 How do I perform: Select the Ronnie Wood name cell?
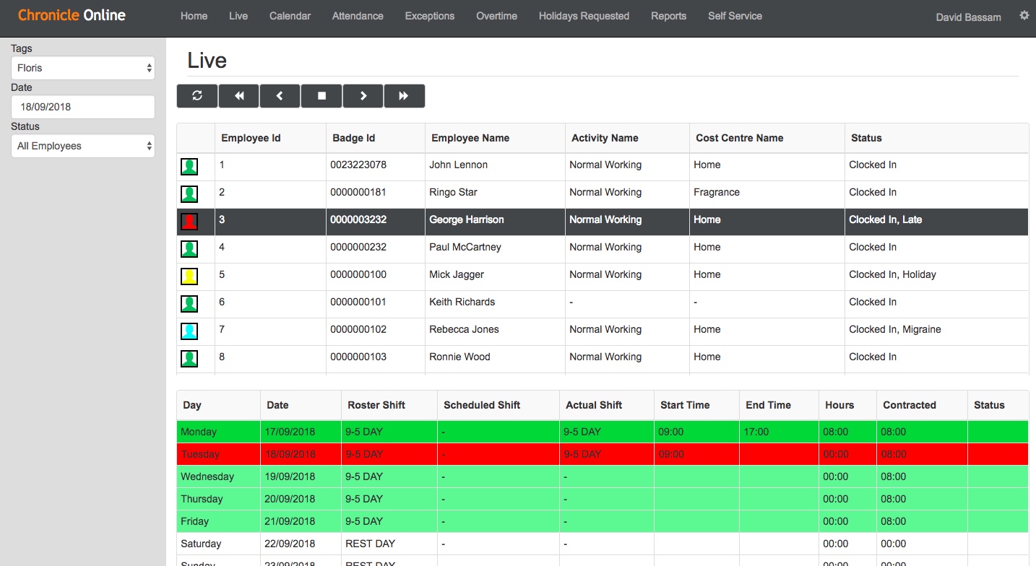[x=495, y=357]
